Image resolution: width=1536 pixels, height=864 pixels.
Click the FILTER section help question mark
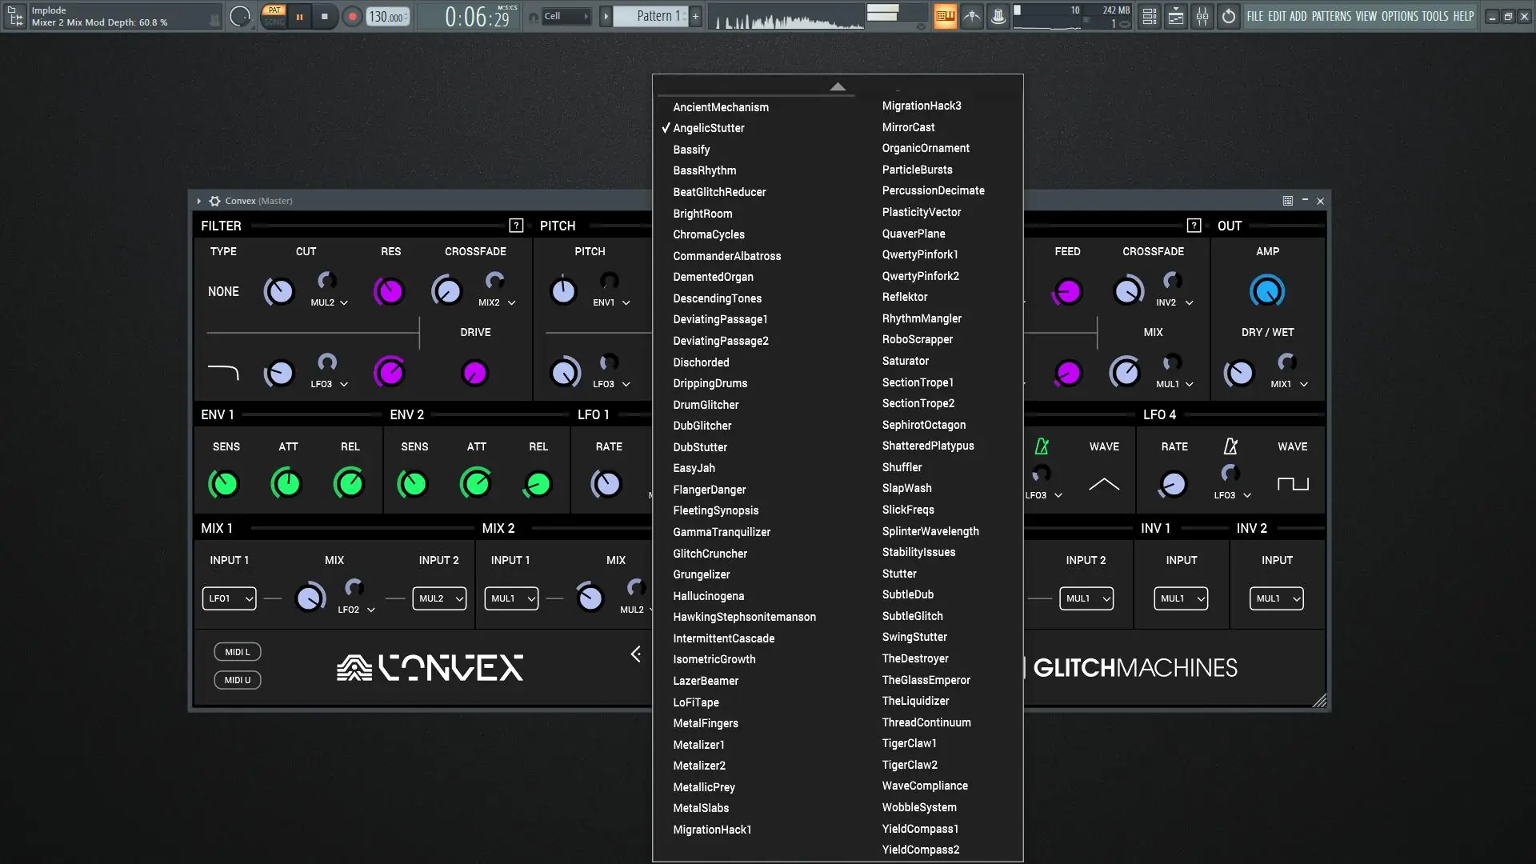pos(516,226)
